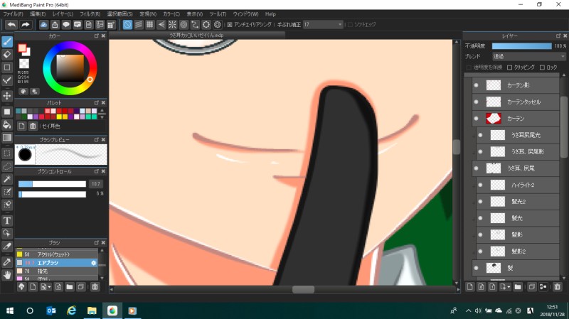Undock the レイヤー panel
Screen dimensions: 569x319
(558, 36)
